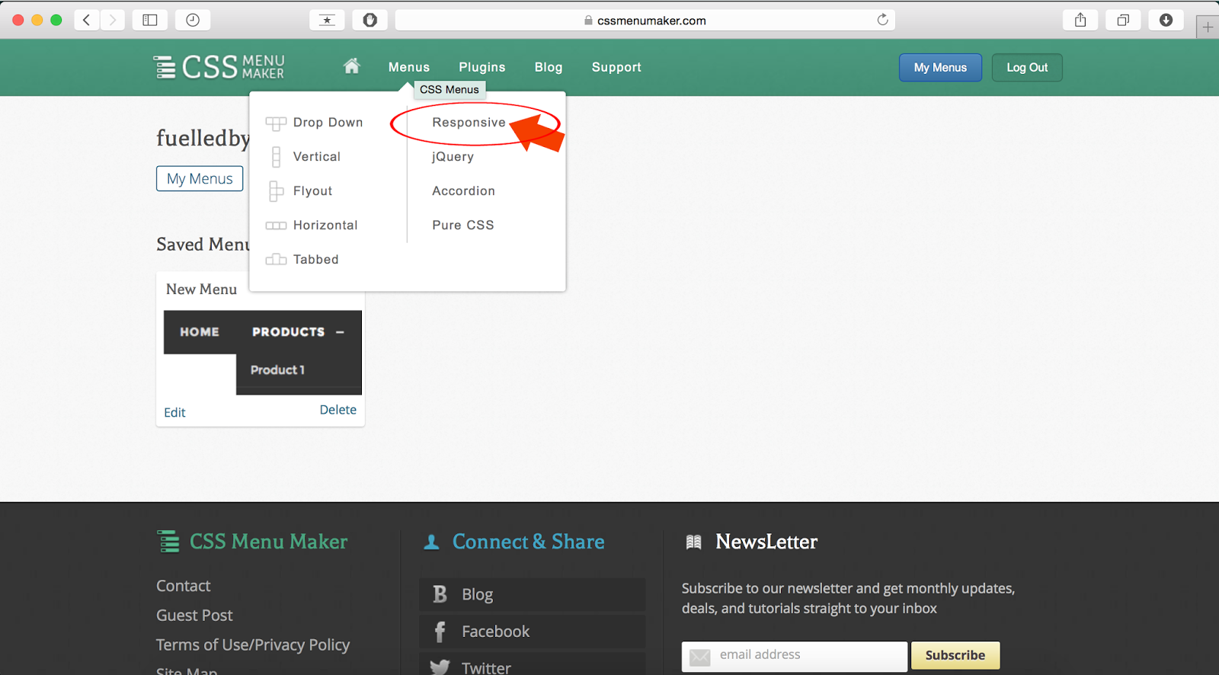Add a new Safari tab
Screen dimensions: 1219x675
(1208, 27)
